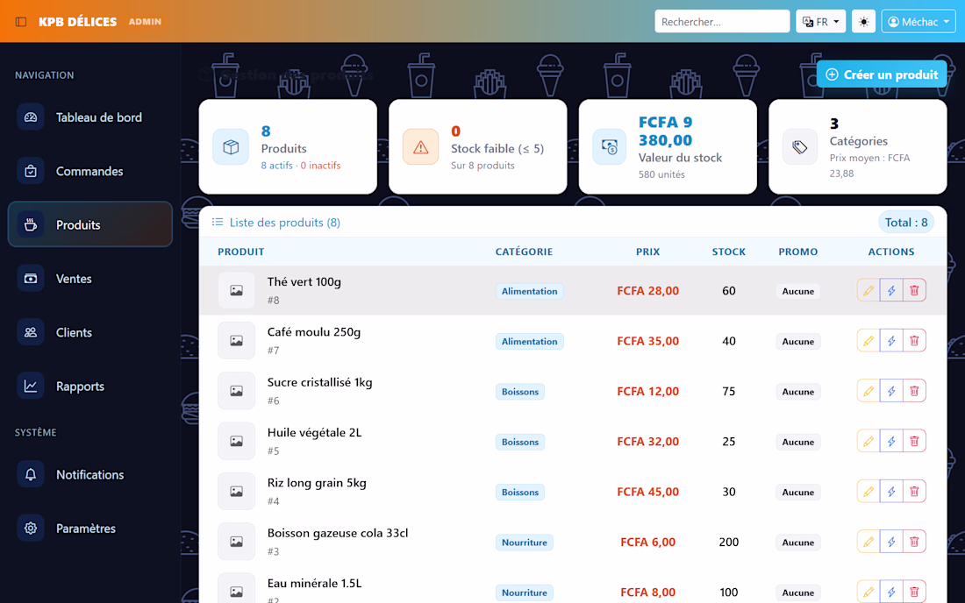This screenshot has width=965, height=603.
Task: Click the Total : 8 badge
Action: click(906, 223)
